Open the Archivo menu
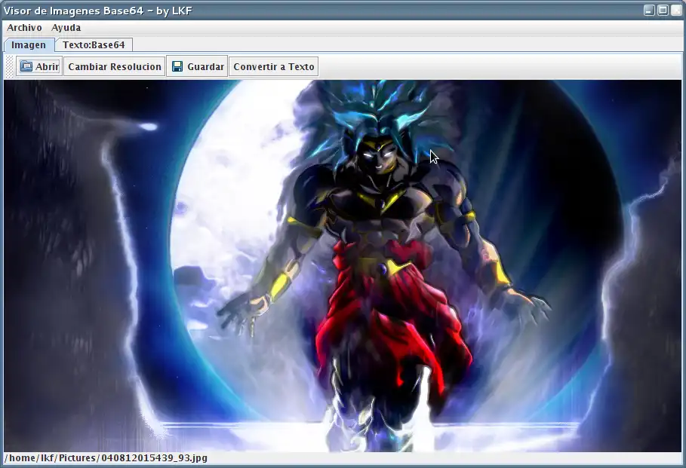 [24, 28]
